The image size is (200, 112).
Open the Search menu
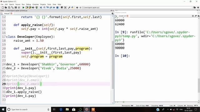coord(12,4)
